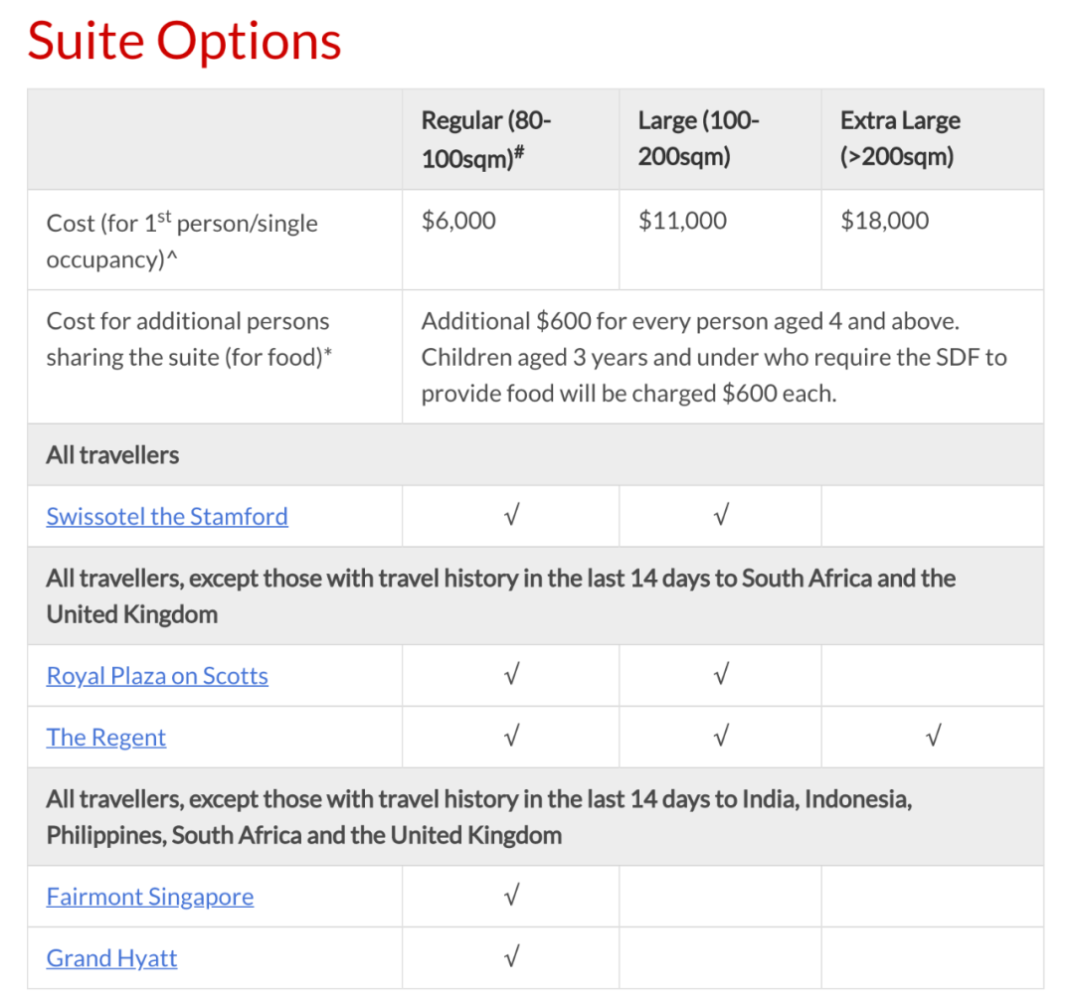Click the Large (100-200sqm) column header
1074x1004 pixels.
(699, 139)
